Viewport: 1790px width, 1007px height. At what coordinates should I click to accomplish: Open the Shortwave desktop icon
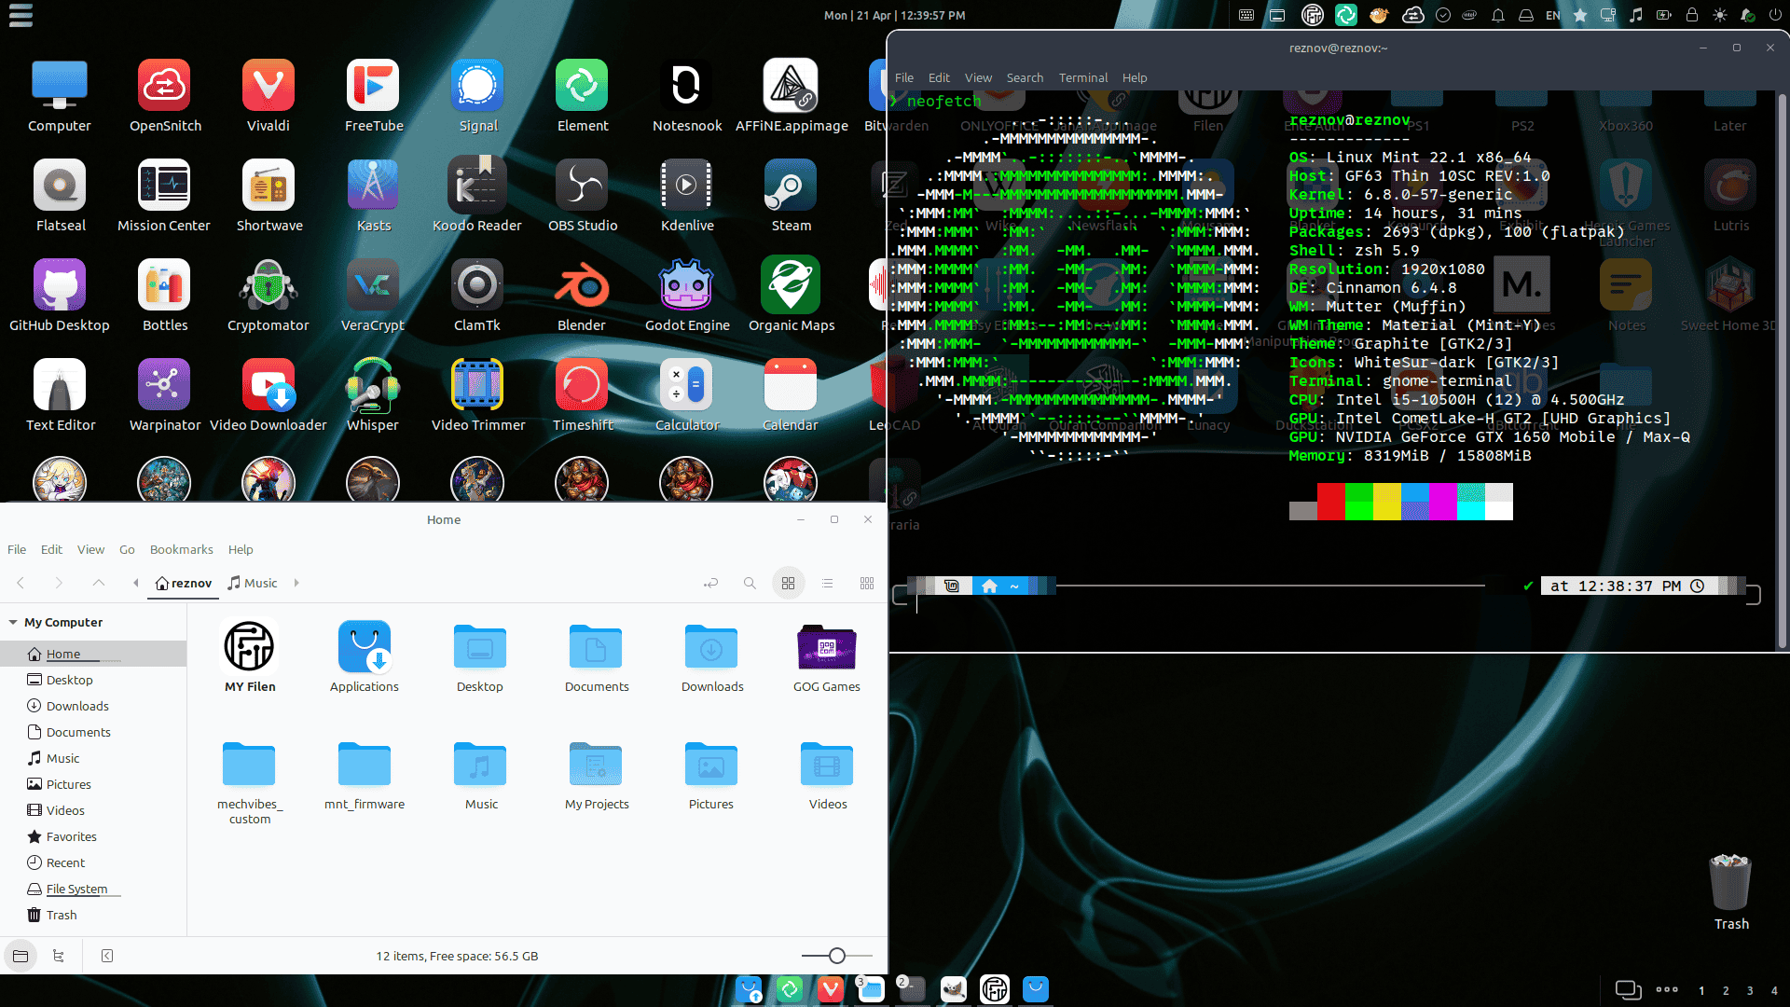click(x=268, y=196)
